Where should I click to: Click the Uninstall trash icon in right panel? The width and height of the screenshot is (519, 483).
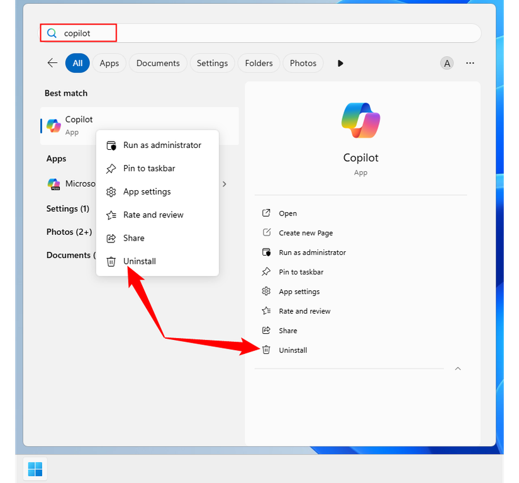(x=266, y=349)
